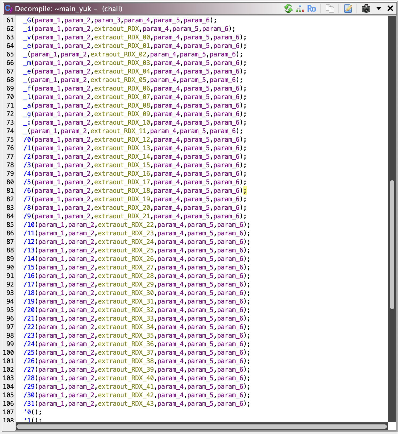Viewport: 398px width, 434px height.
Task: Click function /31 on line 106
Action: tap(29, 404)
